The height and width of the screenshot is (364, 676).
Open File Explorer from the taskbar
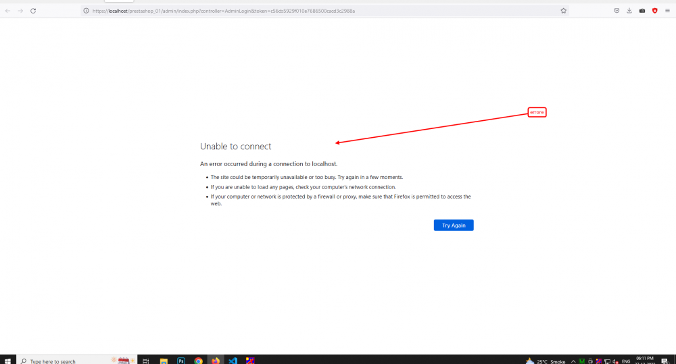[164, 361]
